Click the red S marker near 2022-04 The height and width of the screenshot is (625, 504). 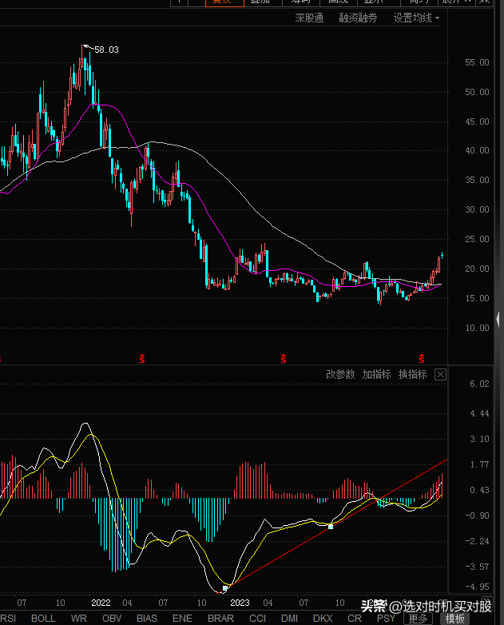142,359
